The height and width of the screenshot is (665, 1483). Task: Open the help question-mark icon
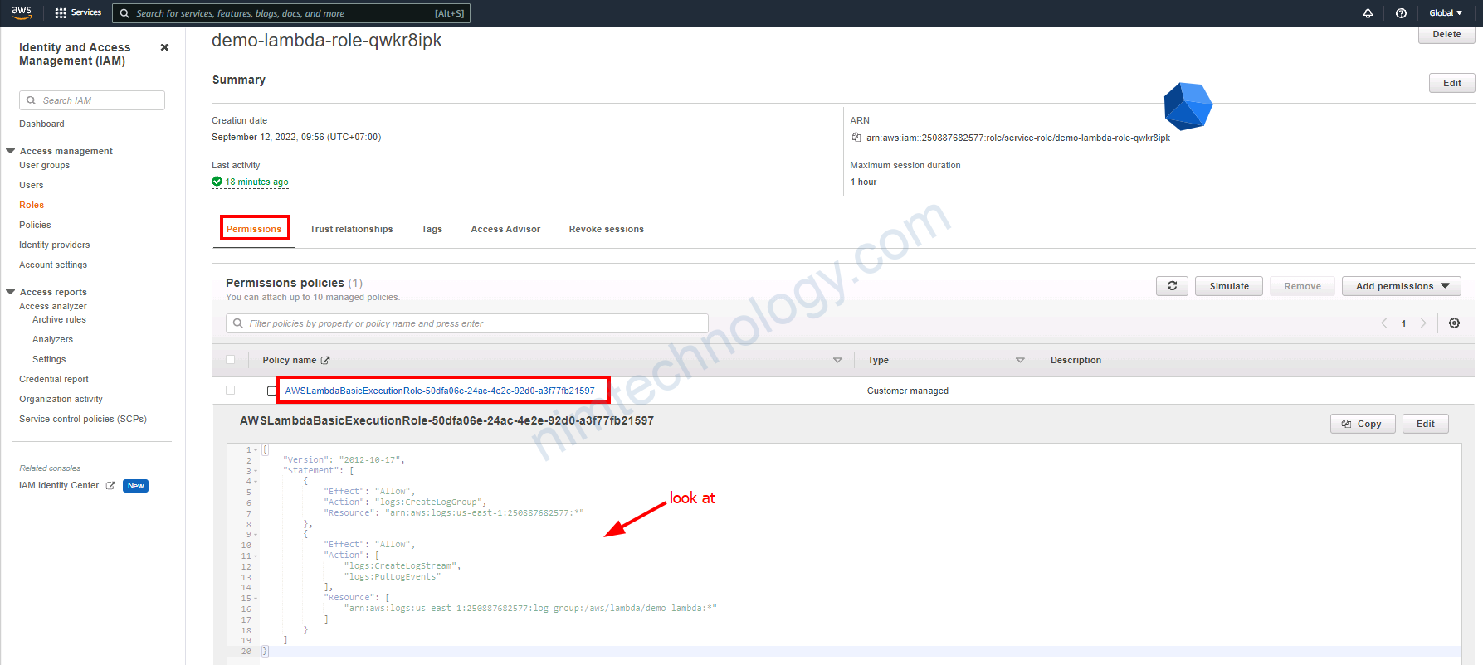1401,13
